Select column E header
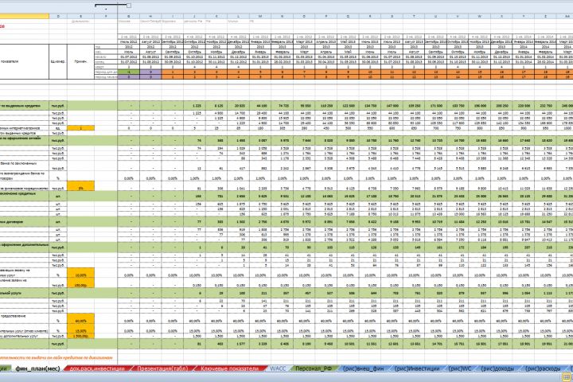 (80, 16)
